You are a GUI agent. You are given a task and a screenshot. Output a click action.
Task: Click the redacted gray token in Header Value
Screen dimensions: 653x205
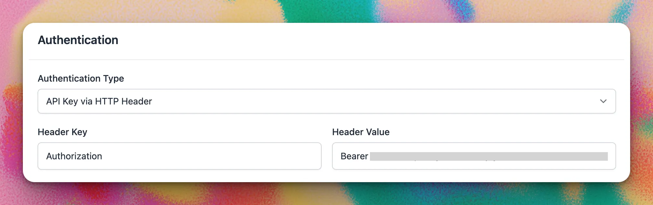tap(488, 156)
